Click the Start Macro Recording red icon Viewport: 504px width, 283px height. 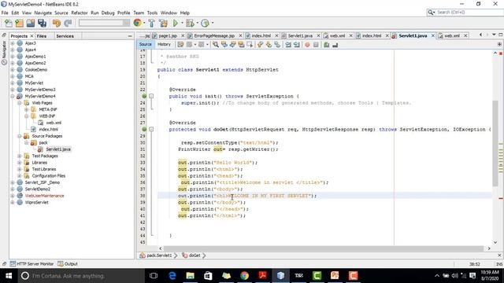click(x=307, y=45)
